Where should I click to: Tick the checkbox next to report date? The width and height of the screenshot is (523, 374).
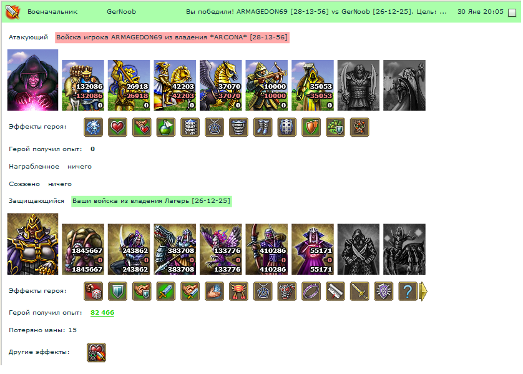[512, 12]
